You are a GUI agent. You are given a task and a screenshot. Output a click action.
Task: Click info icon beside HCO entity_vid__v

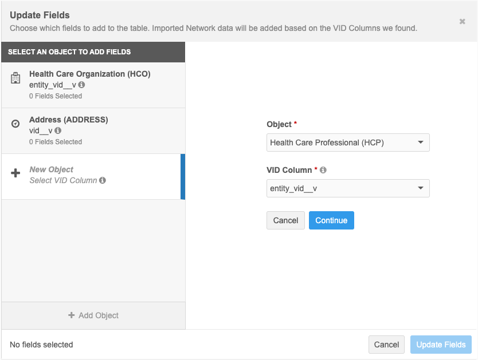tap(81, 85)
